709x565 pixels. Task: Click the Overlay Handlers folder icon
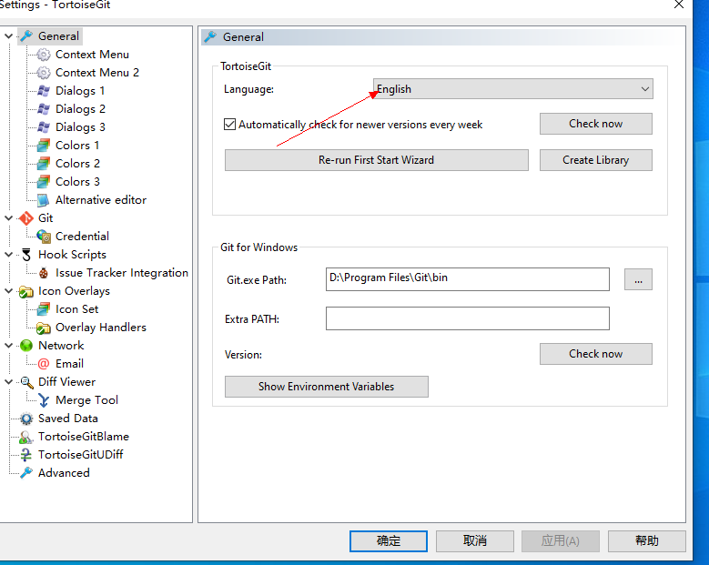[44, 328]
